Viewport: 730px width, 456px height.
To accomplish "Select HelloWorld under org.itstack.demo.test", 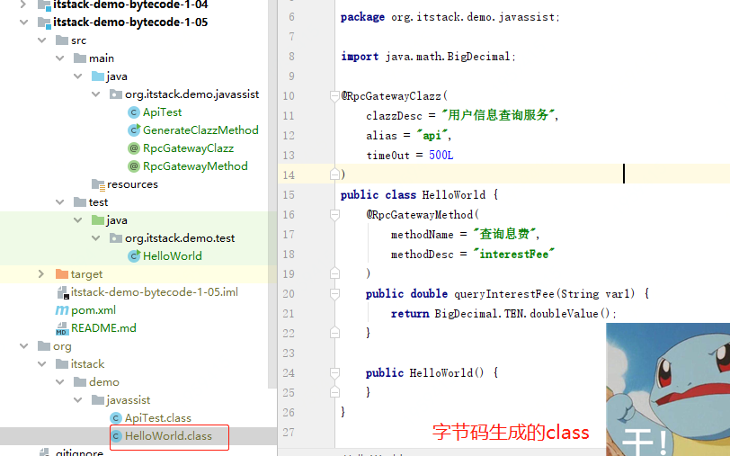I will pos(173,255).
